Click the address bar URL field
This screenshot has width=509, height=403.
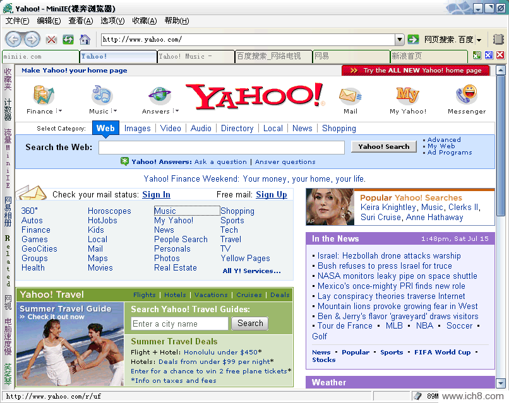pos(248,40)
